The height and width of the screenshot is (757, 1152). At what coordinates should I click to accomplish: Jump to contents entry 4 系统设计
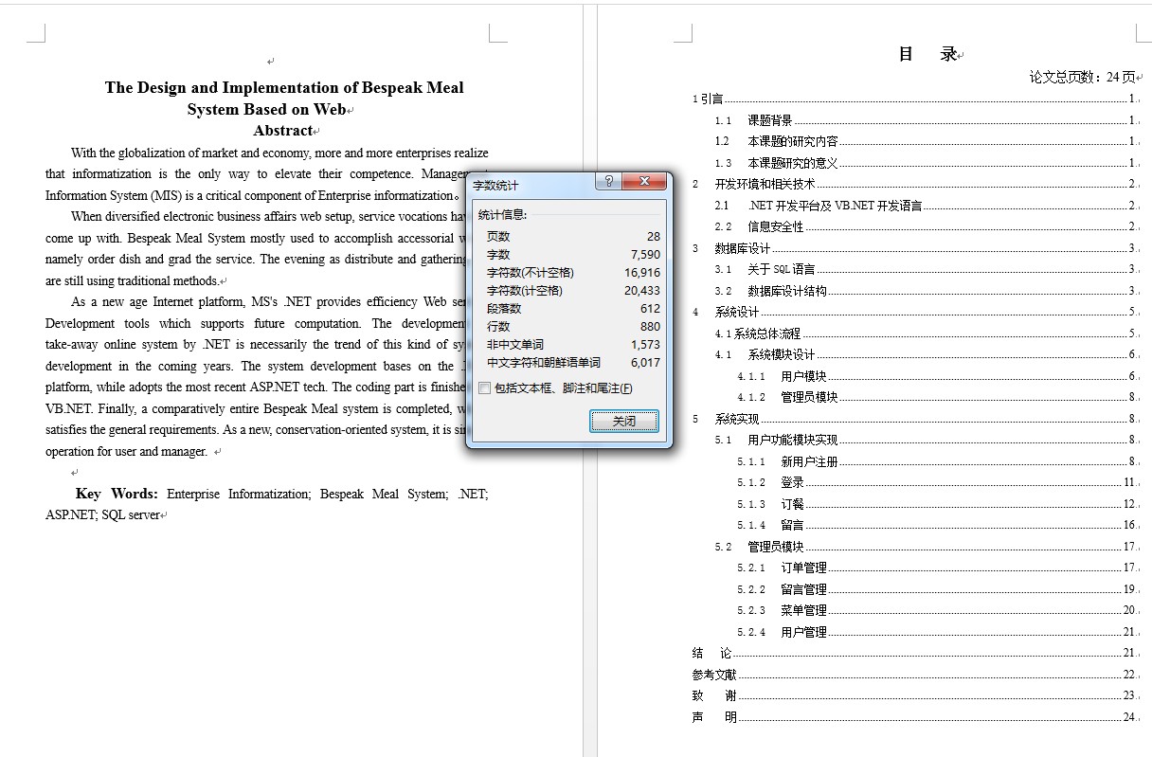coord(913,312)
